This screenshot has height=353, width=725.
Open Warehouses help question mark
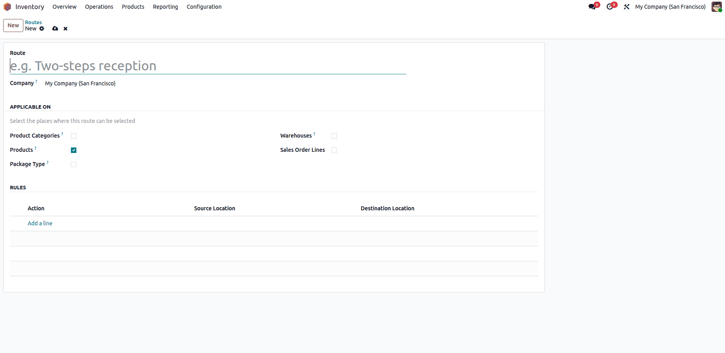[314, 134]
